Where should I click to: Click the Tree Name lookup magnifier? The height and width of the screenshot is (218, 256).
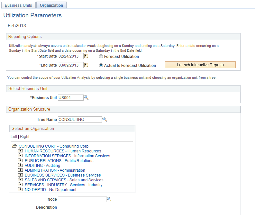click(x=105, y=119)
